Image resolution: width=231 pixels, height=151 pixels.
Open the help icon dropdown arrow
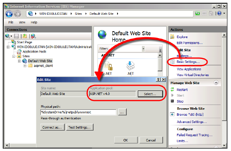point(224,14)
